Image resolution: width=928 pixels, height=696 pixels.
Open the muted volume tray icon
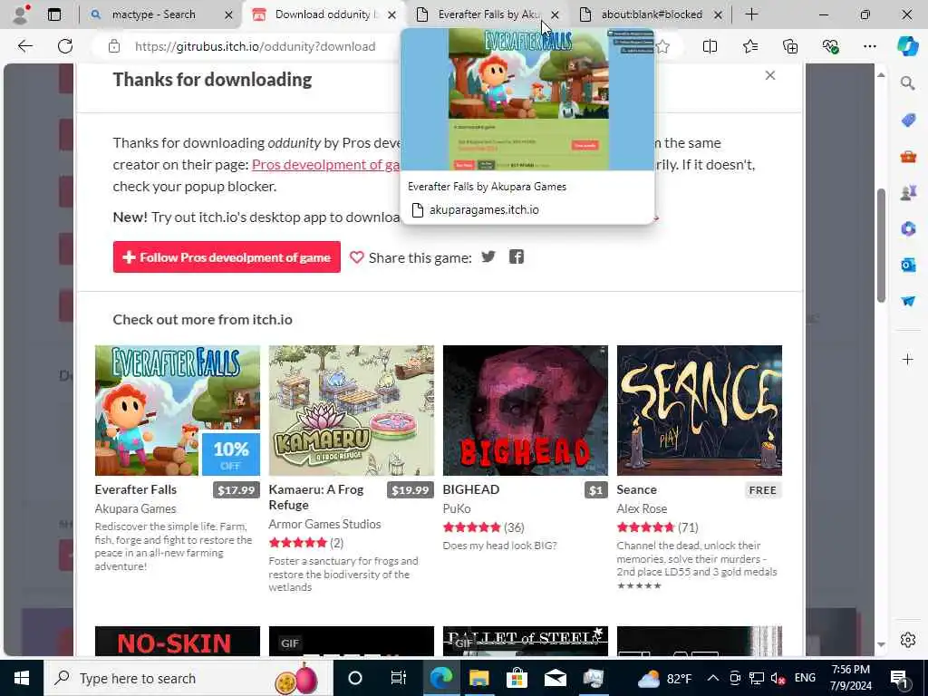778,678
